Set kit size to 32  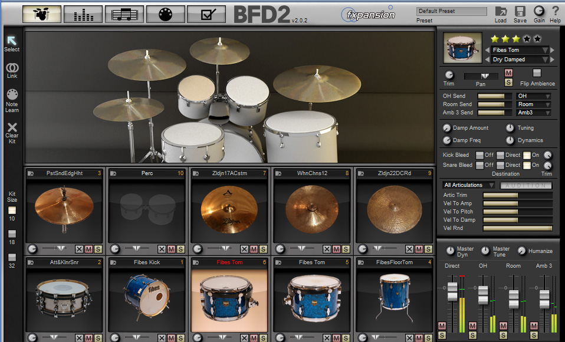click(x=12, y=257)
